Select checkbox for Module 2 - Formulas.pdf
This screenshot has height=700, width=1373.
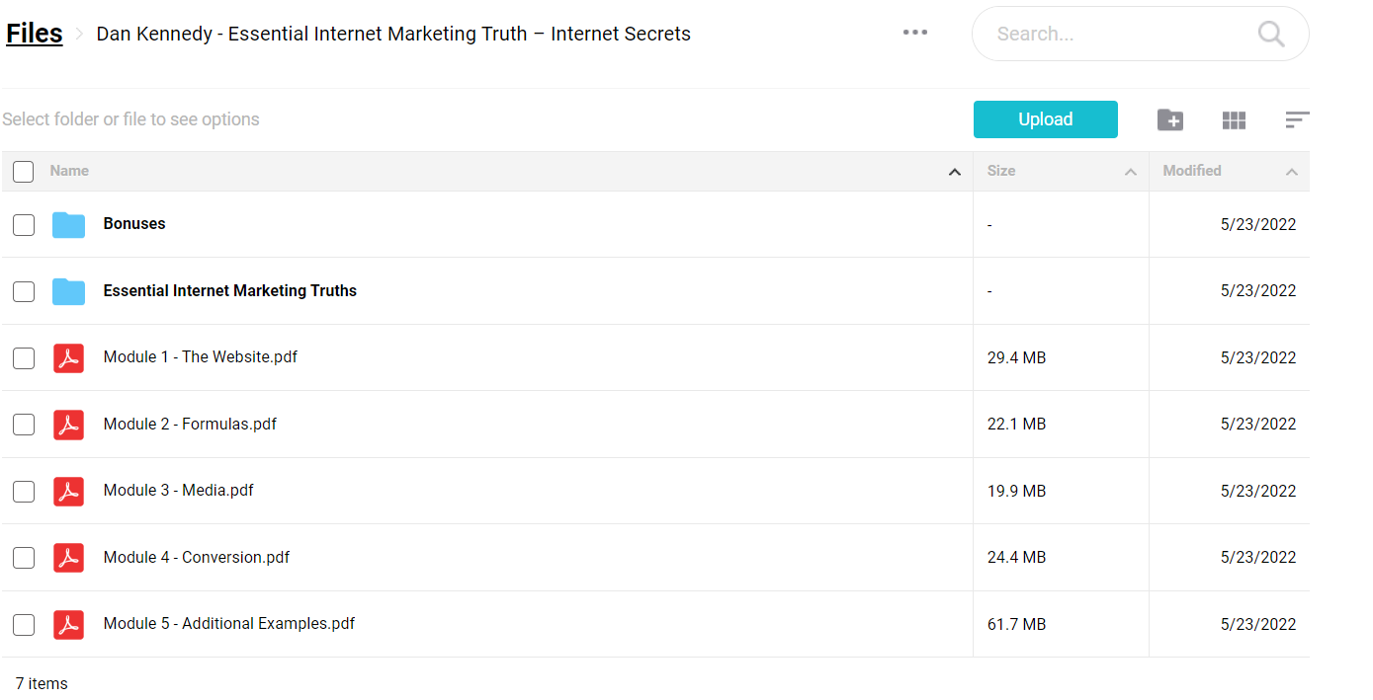[24, 425]
